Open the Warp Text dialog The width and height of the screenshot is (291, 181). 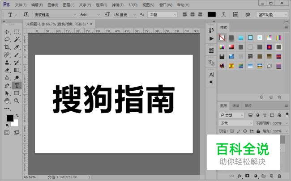tap(224, 14)
